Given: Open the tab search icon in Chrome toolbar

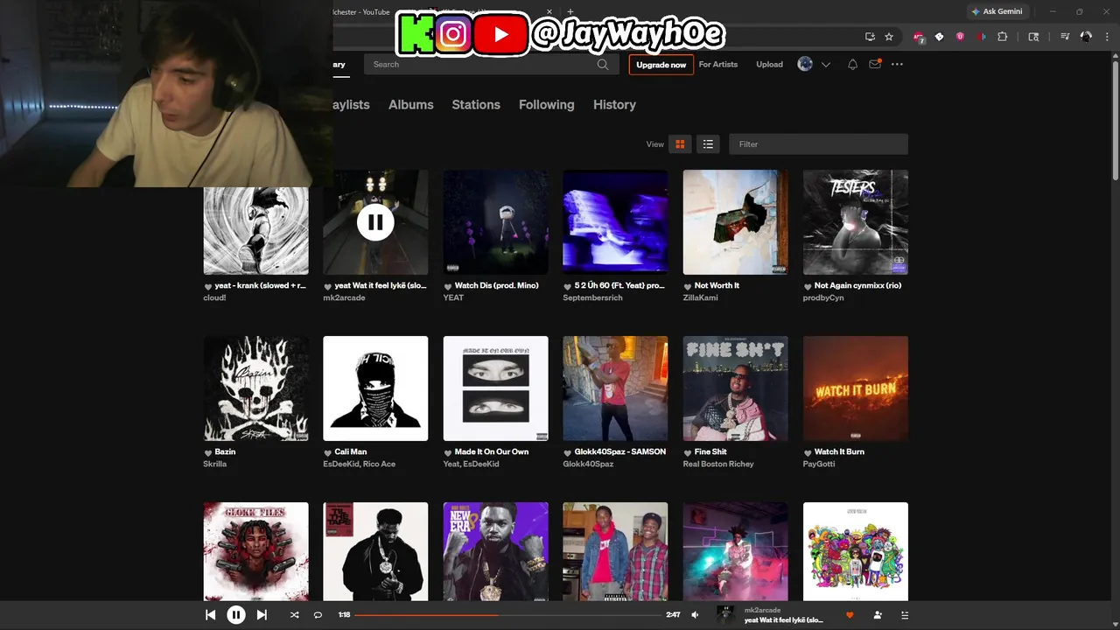Looking at the screenshot, I should point(1033,37).
